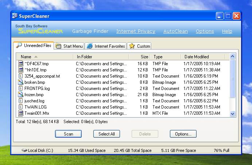The image size is (252, 165).
Task: Click the star icon on Custom tab
Action: [132, 46]
